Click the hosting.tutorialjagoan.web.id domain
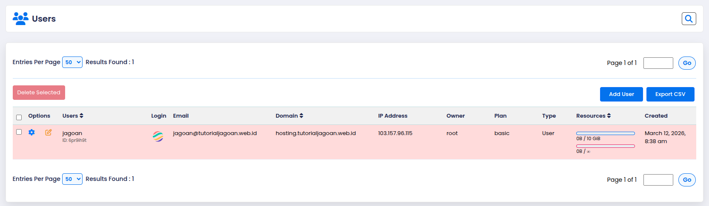This screenshot has height=206, width=709. click(316, 133)
